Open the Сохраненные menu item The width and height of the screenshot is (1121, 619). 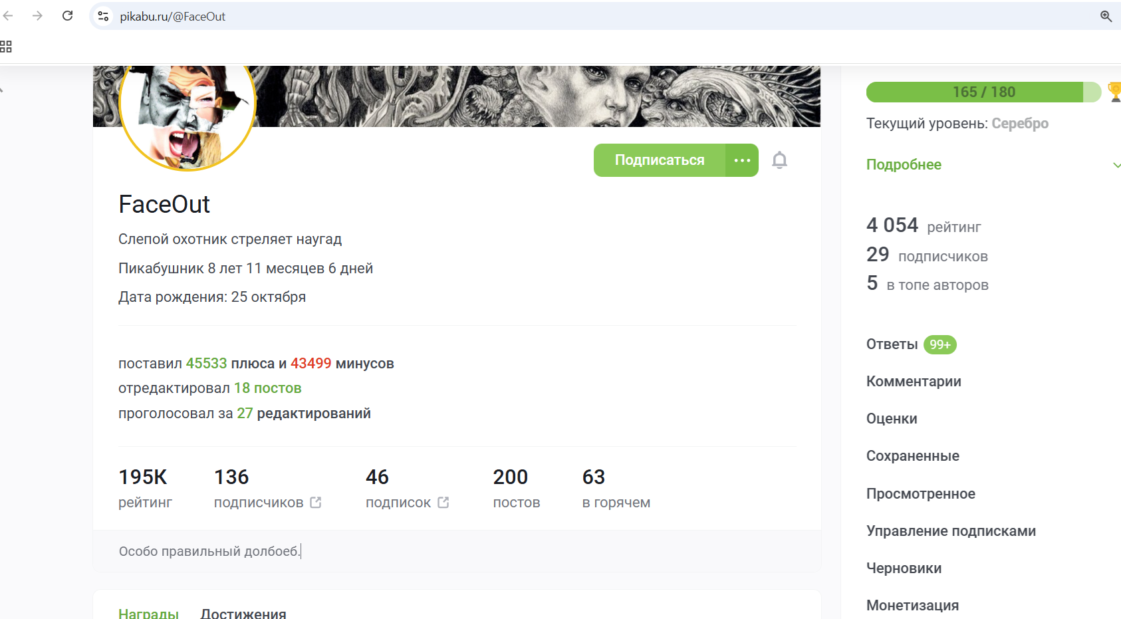tap(912, 456)
